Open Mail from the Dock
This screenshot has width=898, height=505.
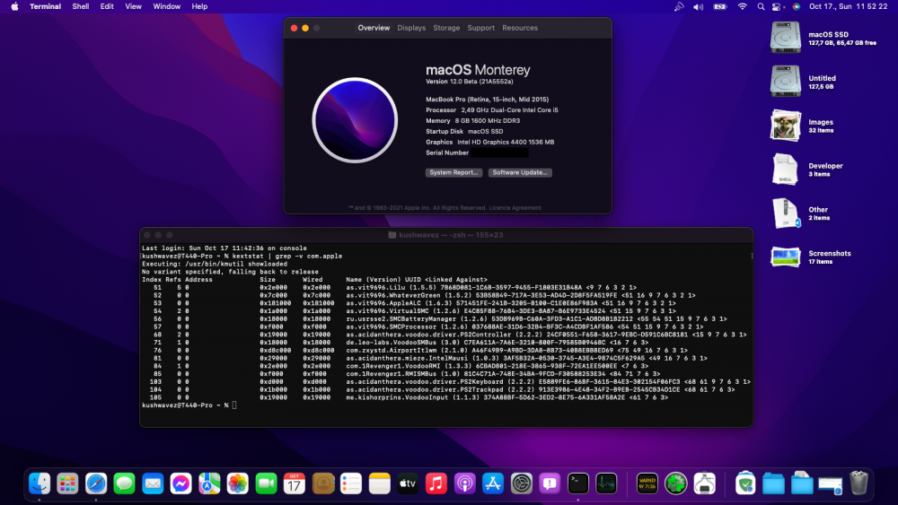153,483
